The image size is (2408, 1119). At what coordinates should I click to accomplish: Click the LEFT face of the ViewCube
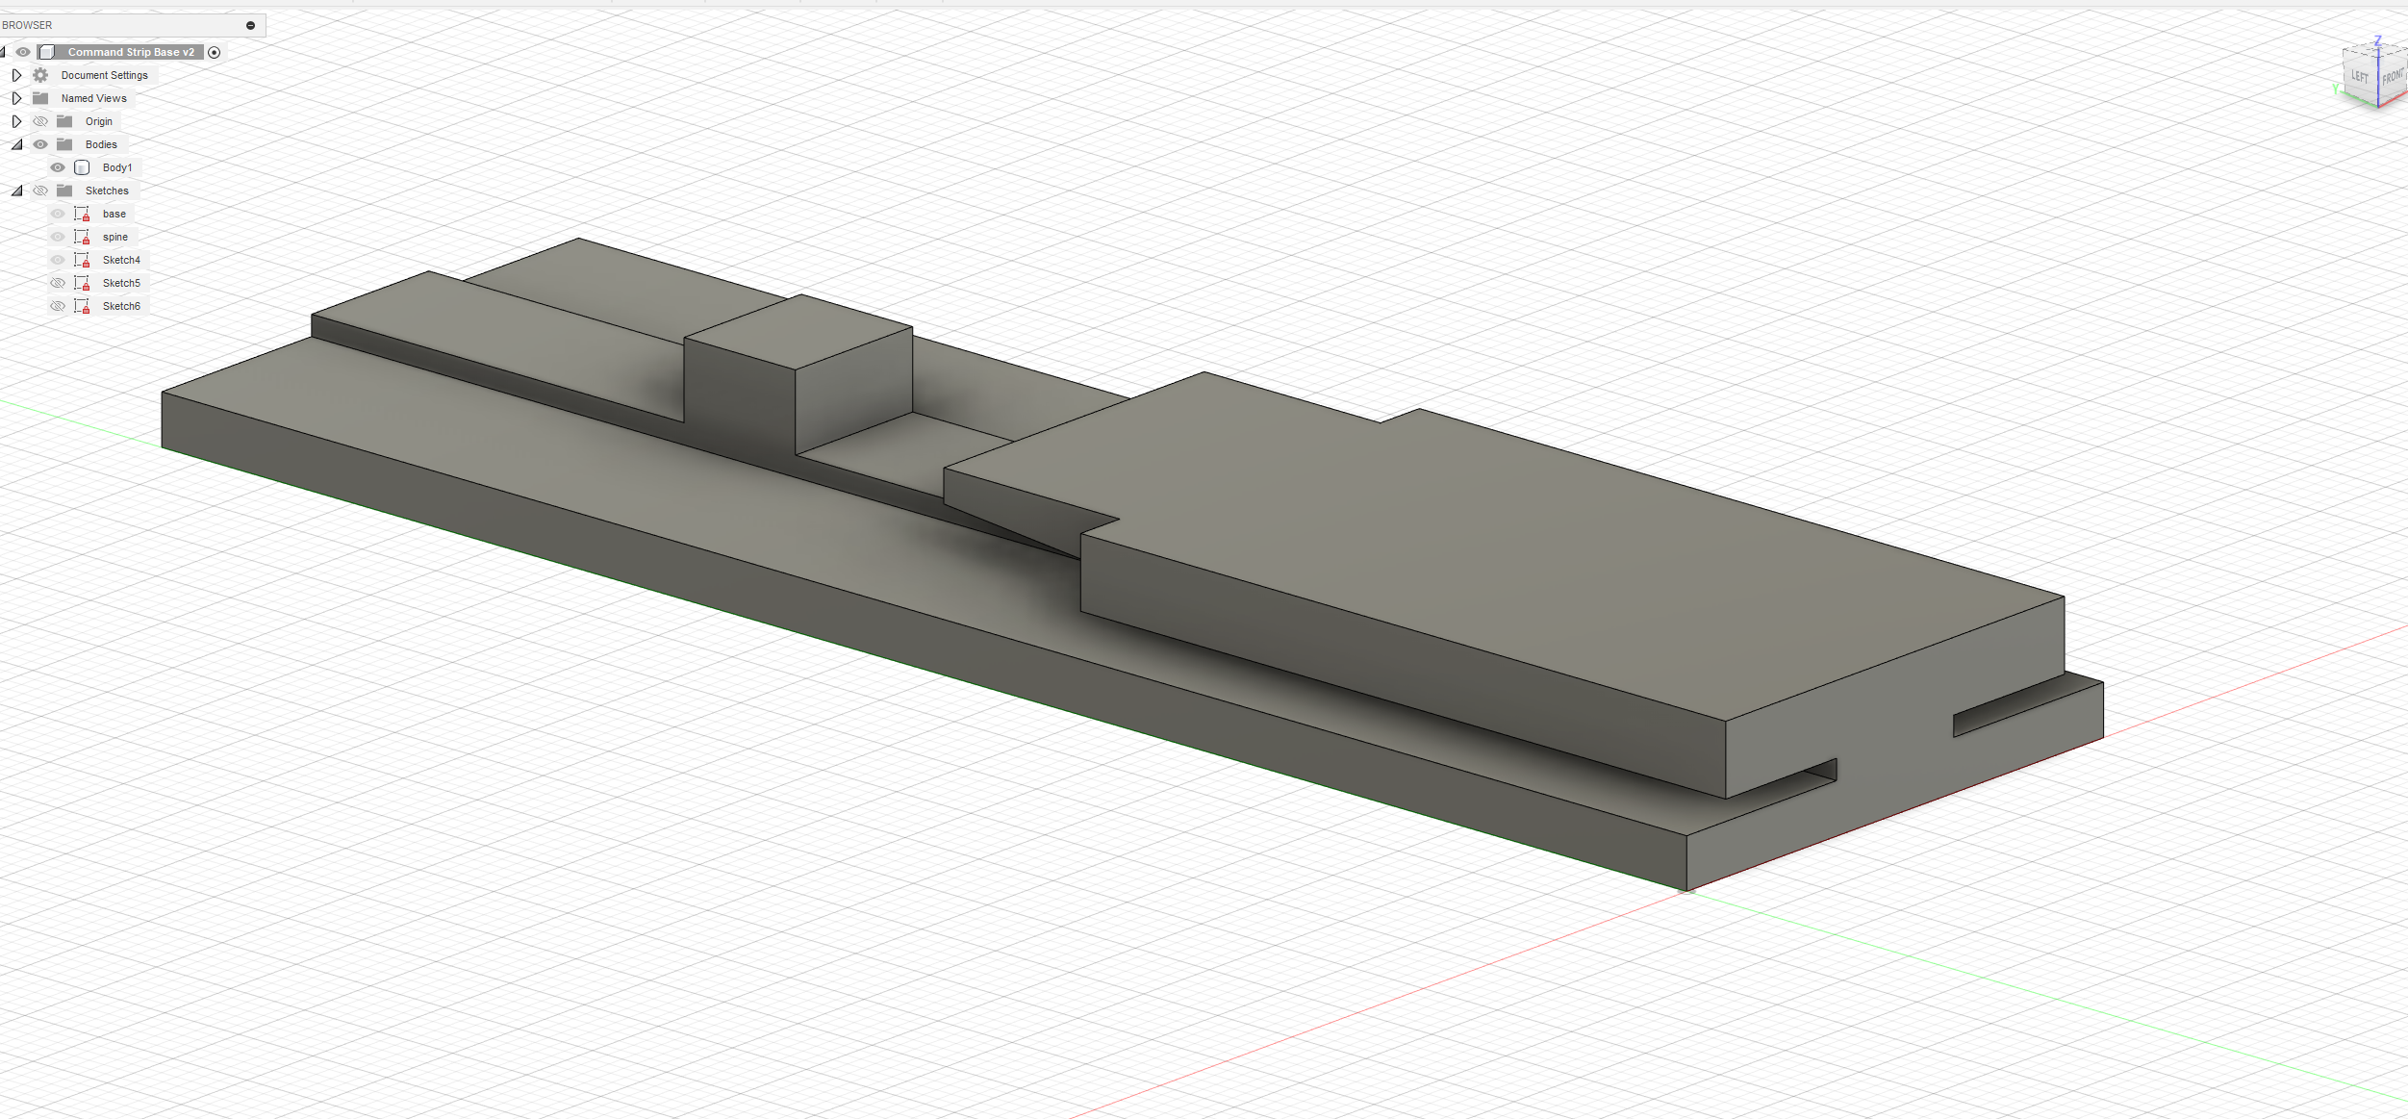pyautogui.click(x=2359, y=76)
